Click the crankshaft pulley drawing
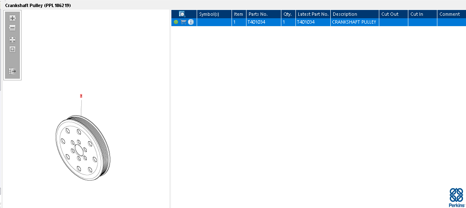This screenshot has height=208, width=466. 83,148
